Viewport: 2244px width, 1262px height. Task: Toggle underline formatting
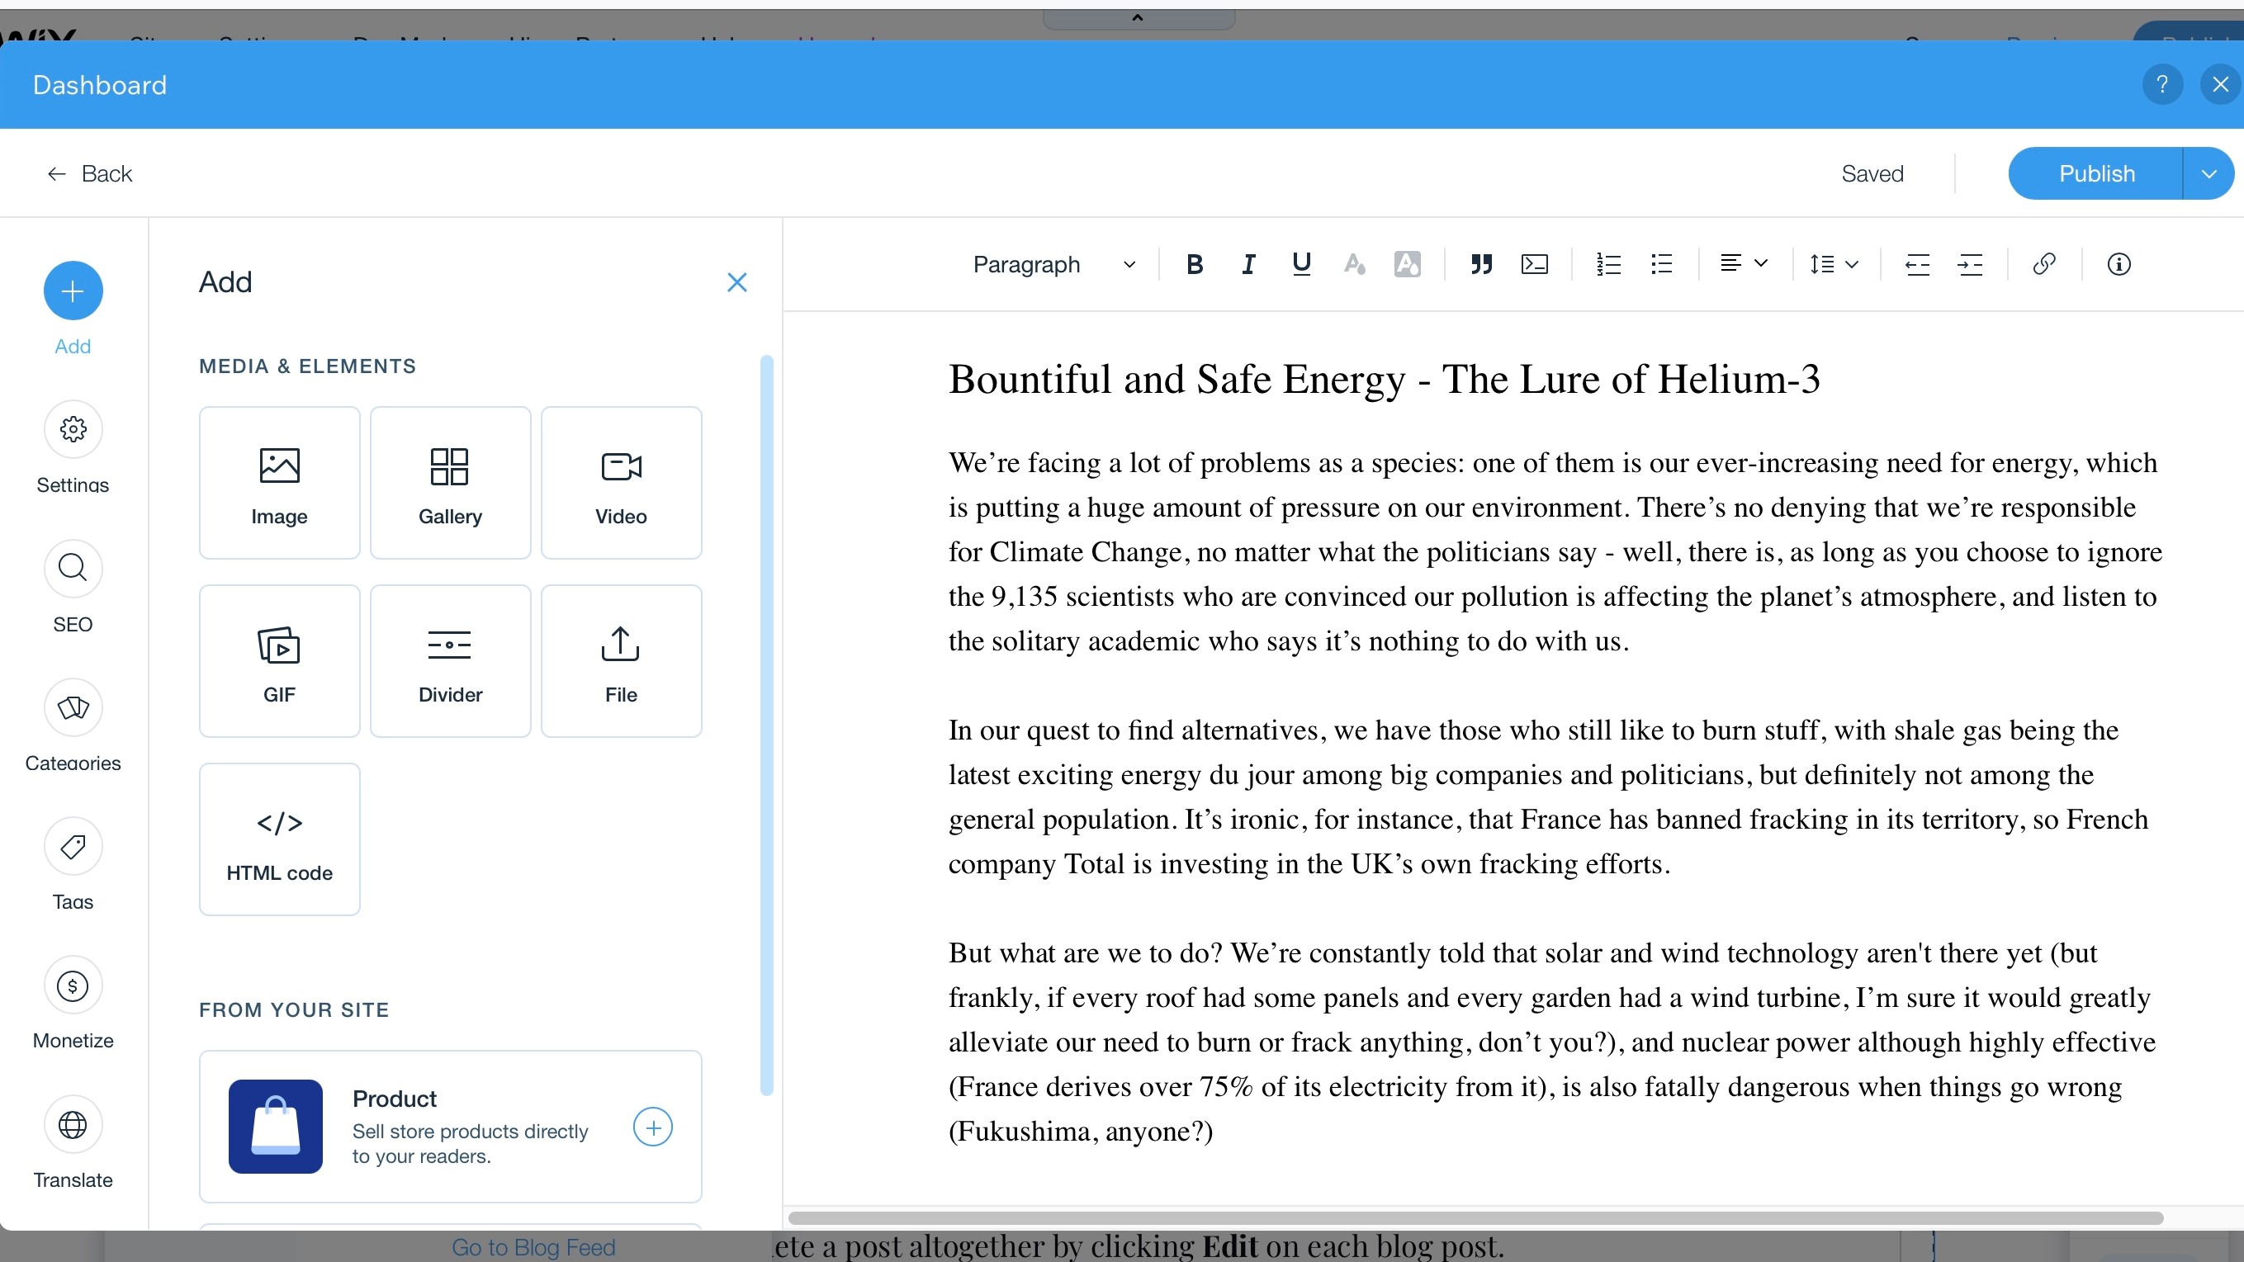[x=1301, y=264]
